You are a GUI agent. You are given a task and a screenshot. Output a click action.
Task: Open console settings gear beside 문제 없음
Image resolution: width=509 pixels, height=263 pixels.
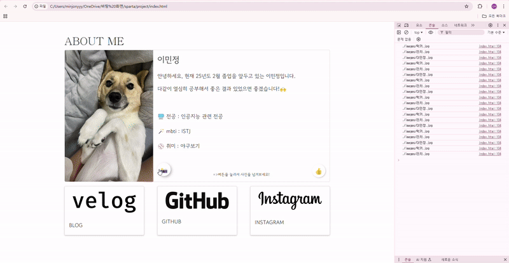point(419,39)
